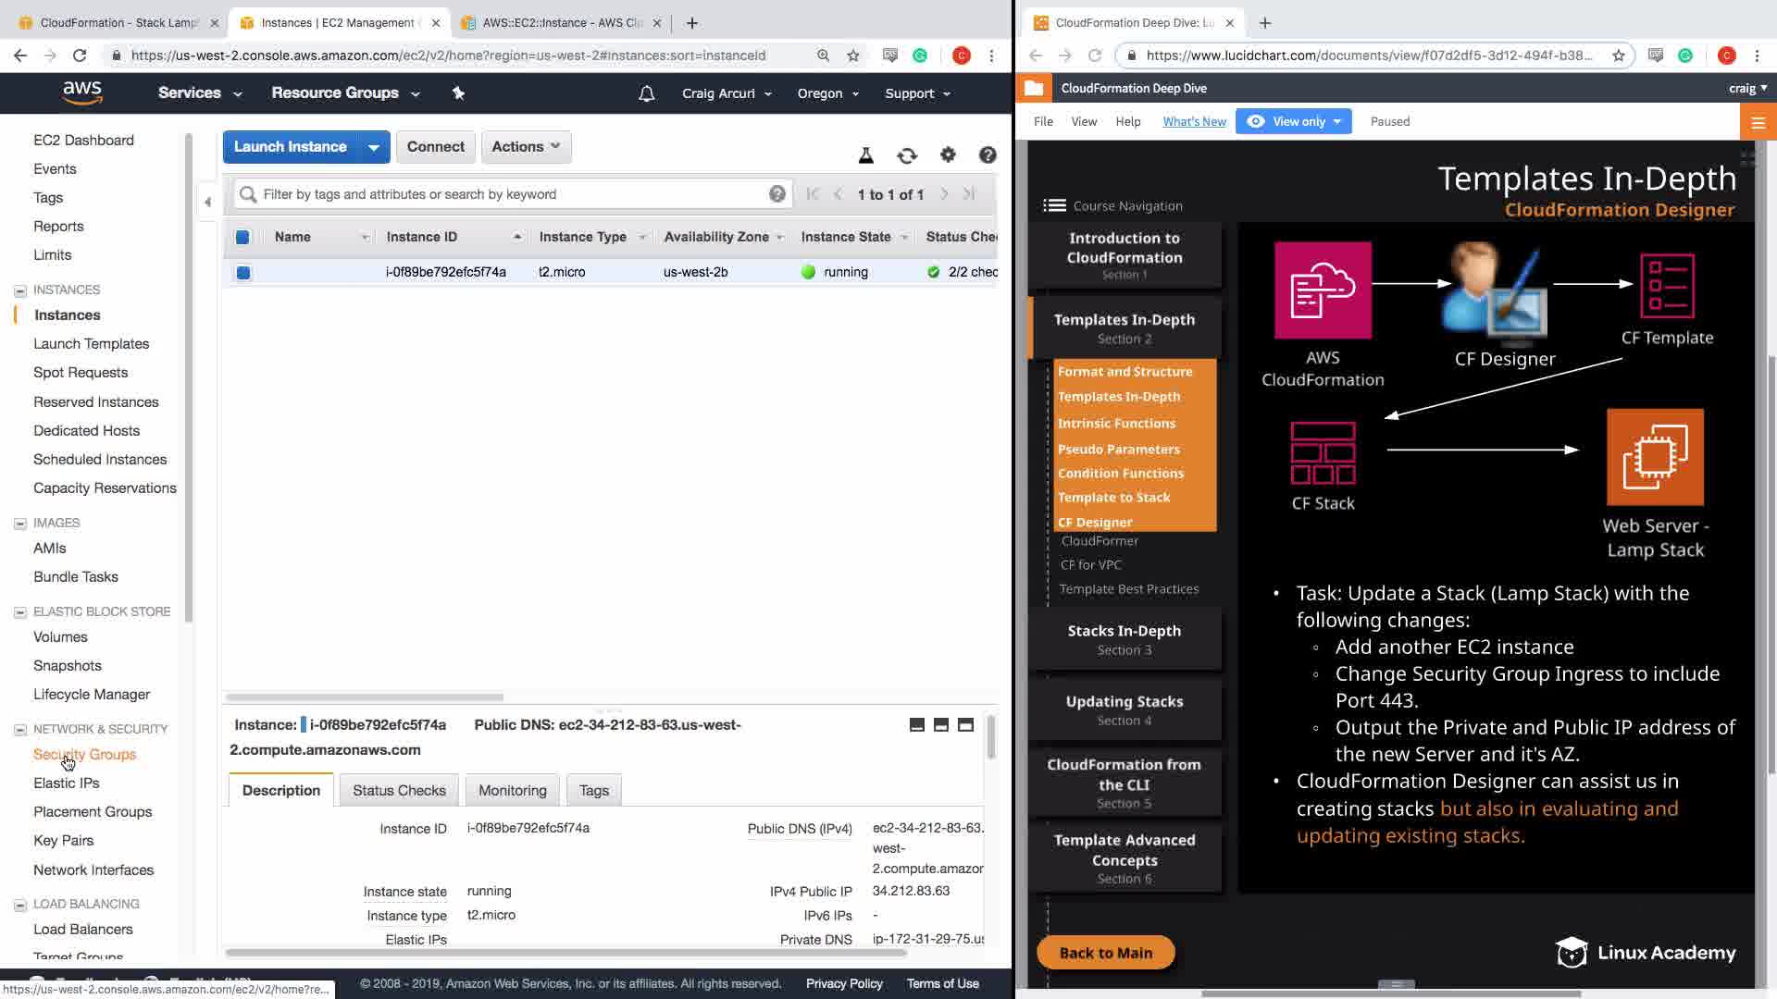The image size is (1777, 999).
Task: Expand the Launch Instance arrow dropdown
Action: click(373, 147)
